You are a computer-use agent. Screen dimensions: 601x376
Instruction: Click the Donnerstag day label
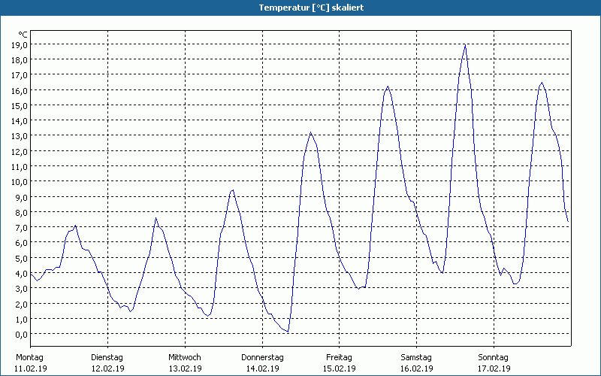pos(262,357)
